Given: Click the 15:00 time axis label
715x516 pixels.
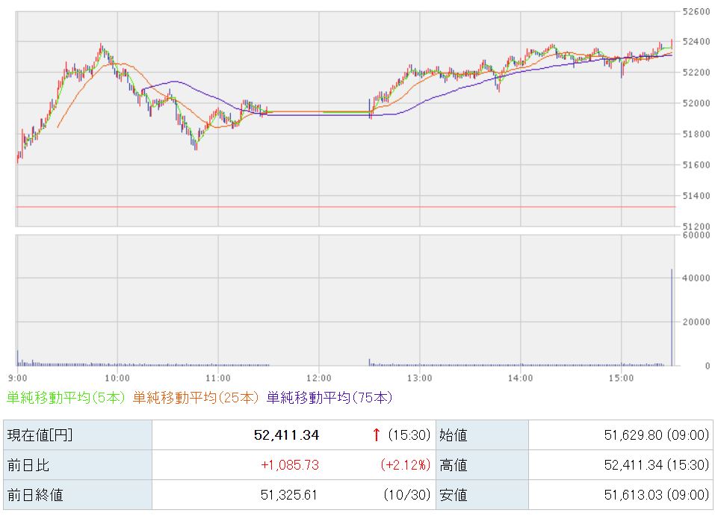Looking at the screenshot, I should pos(622,377).
